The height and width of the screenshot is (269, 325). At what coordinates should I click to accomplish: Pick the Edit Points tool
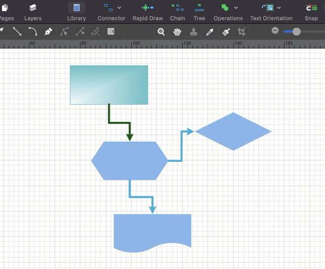click(64, 31)
